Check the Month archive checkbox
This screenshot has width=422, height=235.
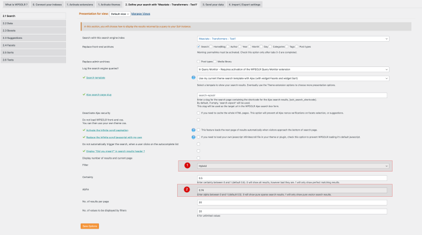(x=250, y=46)
